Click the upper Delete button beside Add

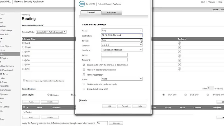[50, 102]
